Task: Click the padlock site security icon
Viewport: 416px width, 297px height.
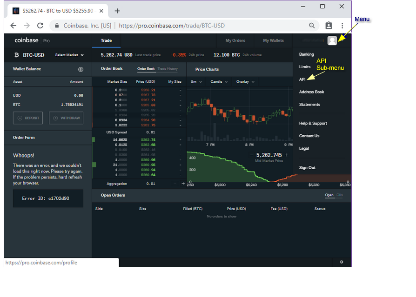Action: point(57,26)
